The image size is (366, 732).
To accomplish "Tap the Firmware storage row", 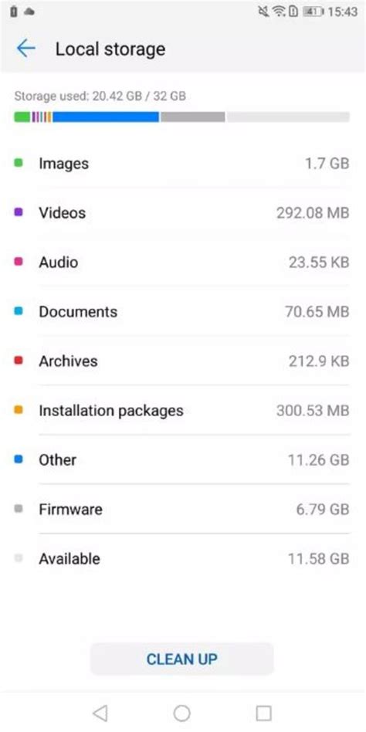I will coord(181,510).
